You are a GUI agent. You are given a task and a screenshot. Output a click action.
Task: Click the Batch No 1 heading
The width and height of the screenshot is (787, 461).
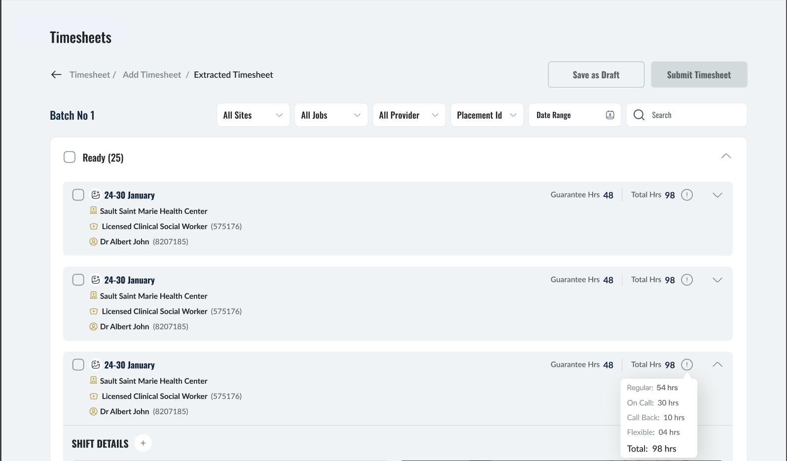click(72, 115)
